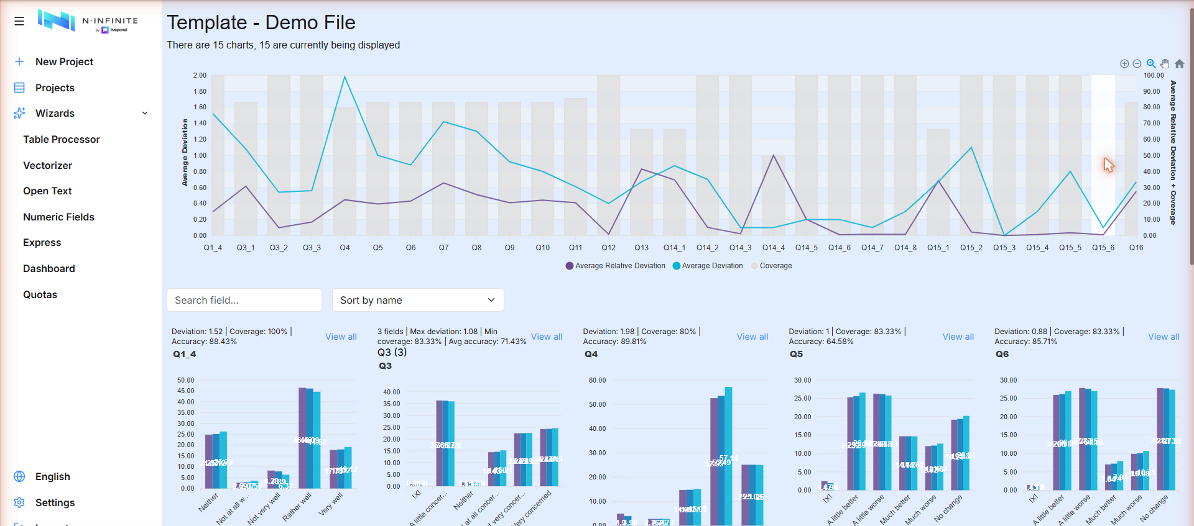Image resolution: width=1194 pixels, height=526 pixels.
Task: Reset chart zoom with home icon
Action: coord(1179,63)
